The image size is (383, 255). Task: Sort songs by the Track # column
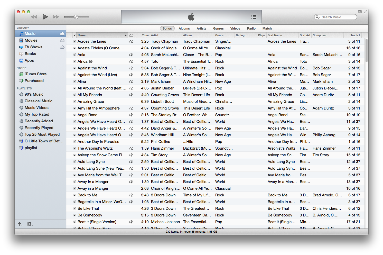353,35
